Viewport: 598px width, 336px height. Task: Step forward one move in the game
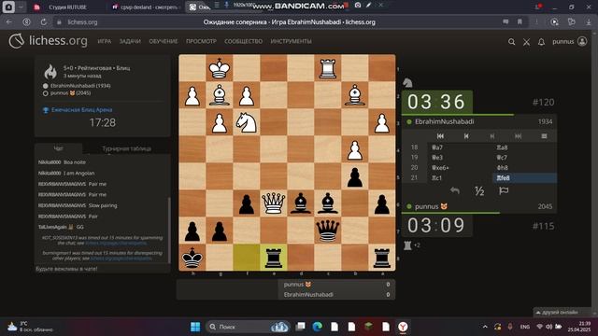click(492, 136)
